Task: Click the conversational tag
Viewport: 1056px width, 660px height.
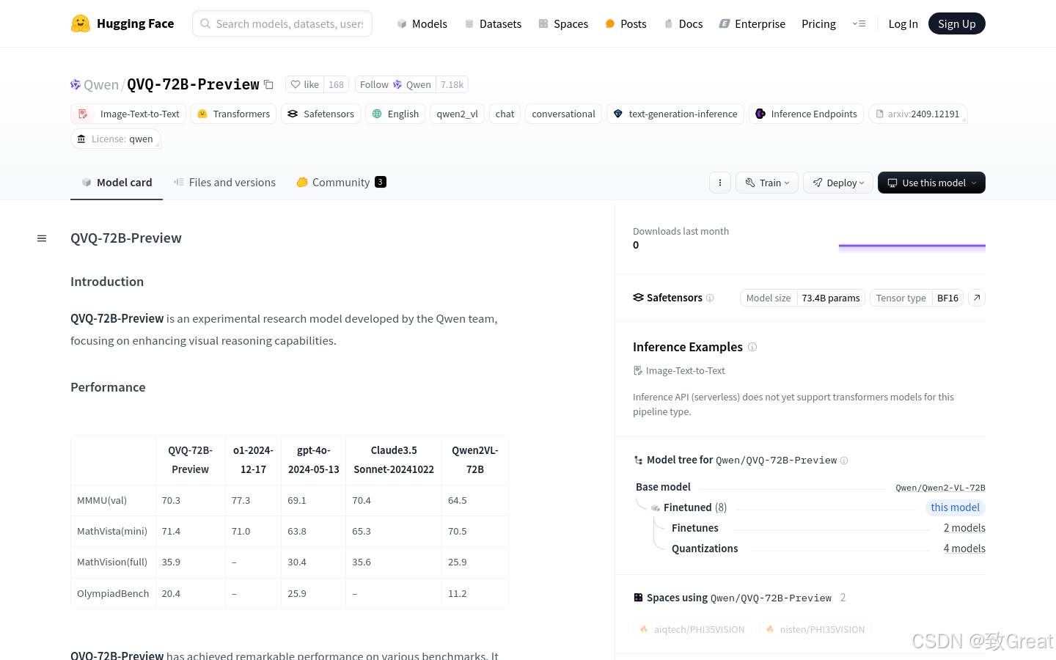Action: pyautogui.click(x=563, y=114)
